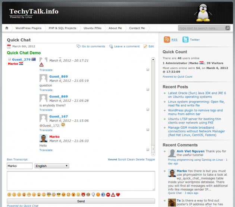The image size is (235, 207).
Task: Click the Quick Chat post title
Action: pos(19,40)
